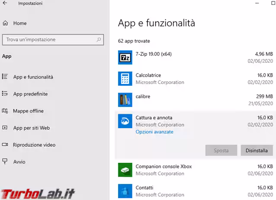
Task: Open App per siti Web
Action: pos(31,128)
